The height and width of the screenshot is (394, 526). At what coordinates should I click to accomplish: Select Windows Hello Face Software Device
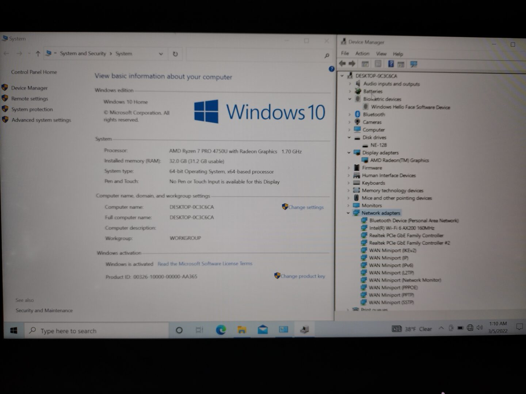pos(411,107)
